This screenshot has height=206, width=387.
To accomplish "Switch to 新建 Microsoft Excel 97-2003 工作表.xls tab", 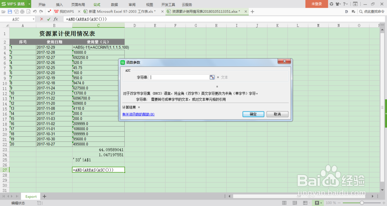I will 122,12.
